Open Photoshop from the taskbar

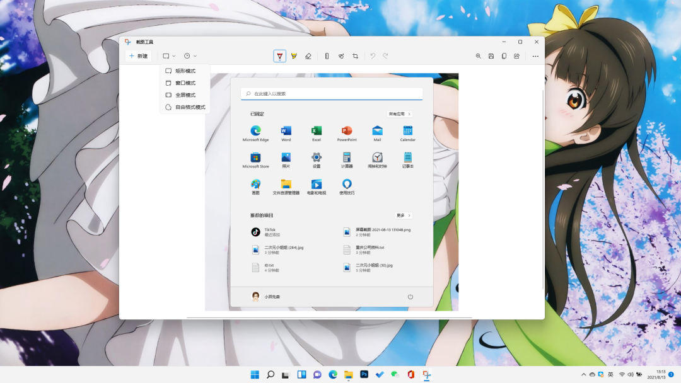364,374
